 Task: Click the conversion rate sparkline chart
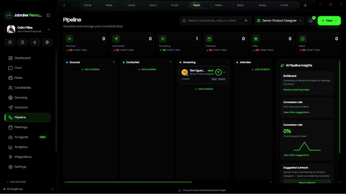(x=307, y=146)
